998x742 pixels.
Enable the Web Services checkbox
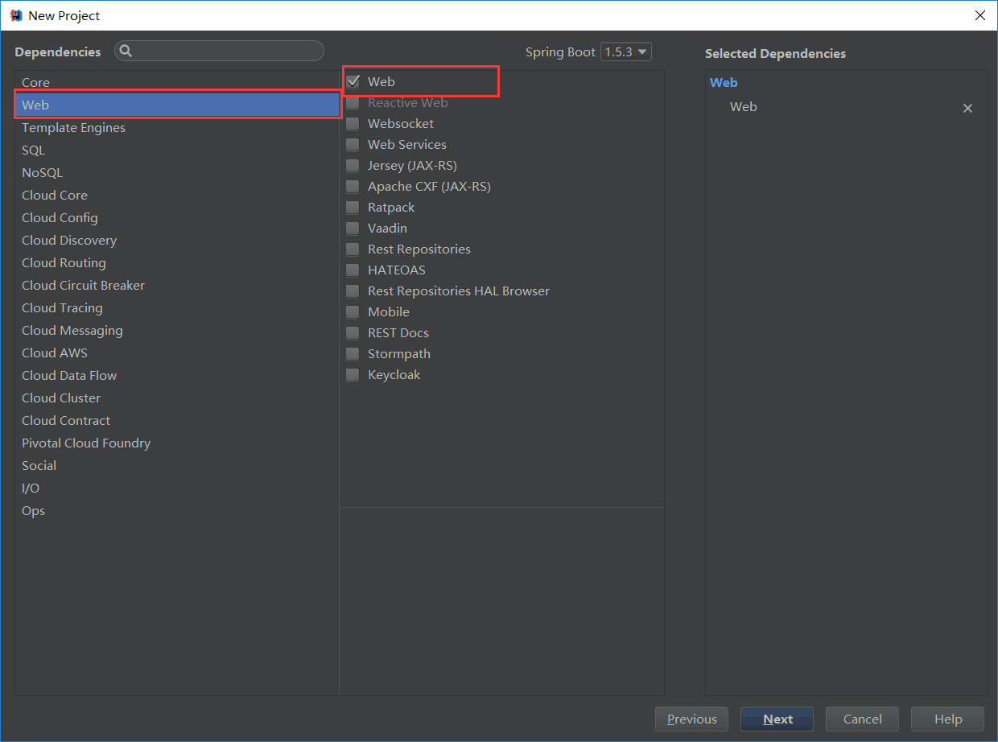point(353,144)
